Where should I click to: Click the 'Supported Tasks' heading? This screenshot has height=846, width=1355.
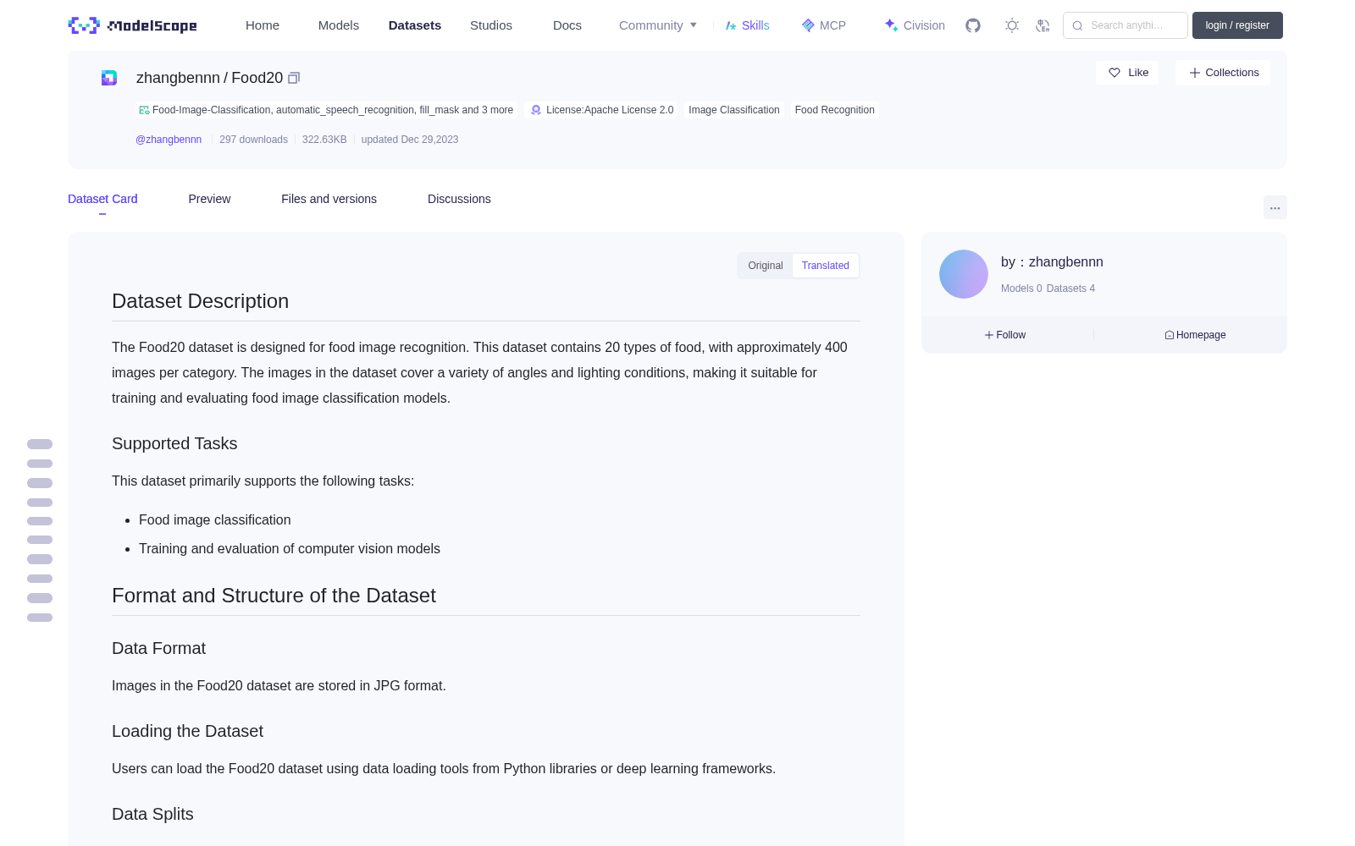coord(174,443)
